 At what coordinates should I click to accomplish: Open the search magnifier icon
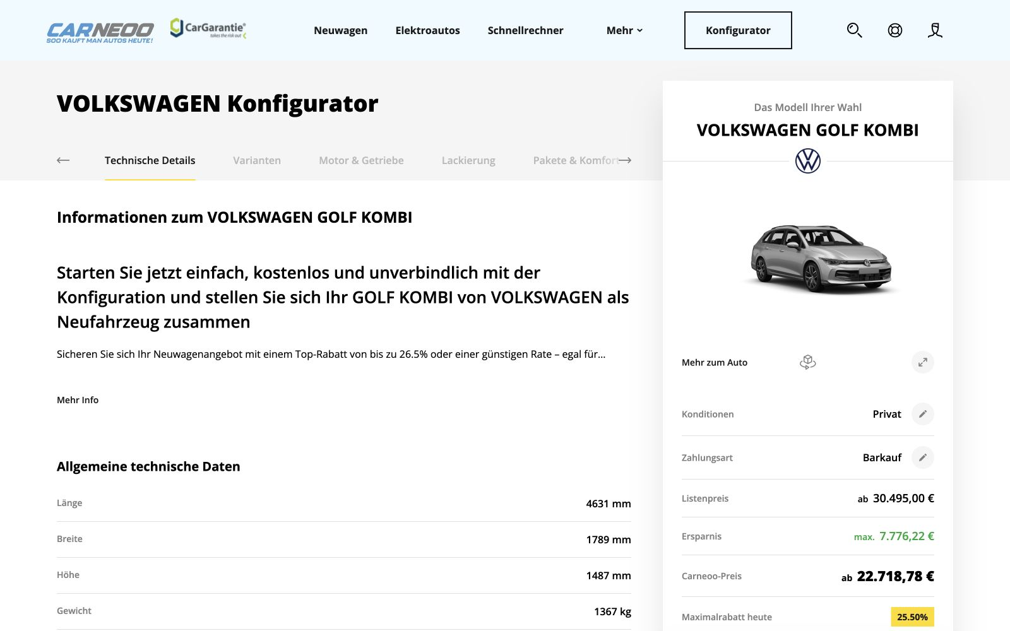pyautogui.click(x=854, y=30)
